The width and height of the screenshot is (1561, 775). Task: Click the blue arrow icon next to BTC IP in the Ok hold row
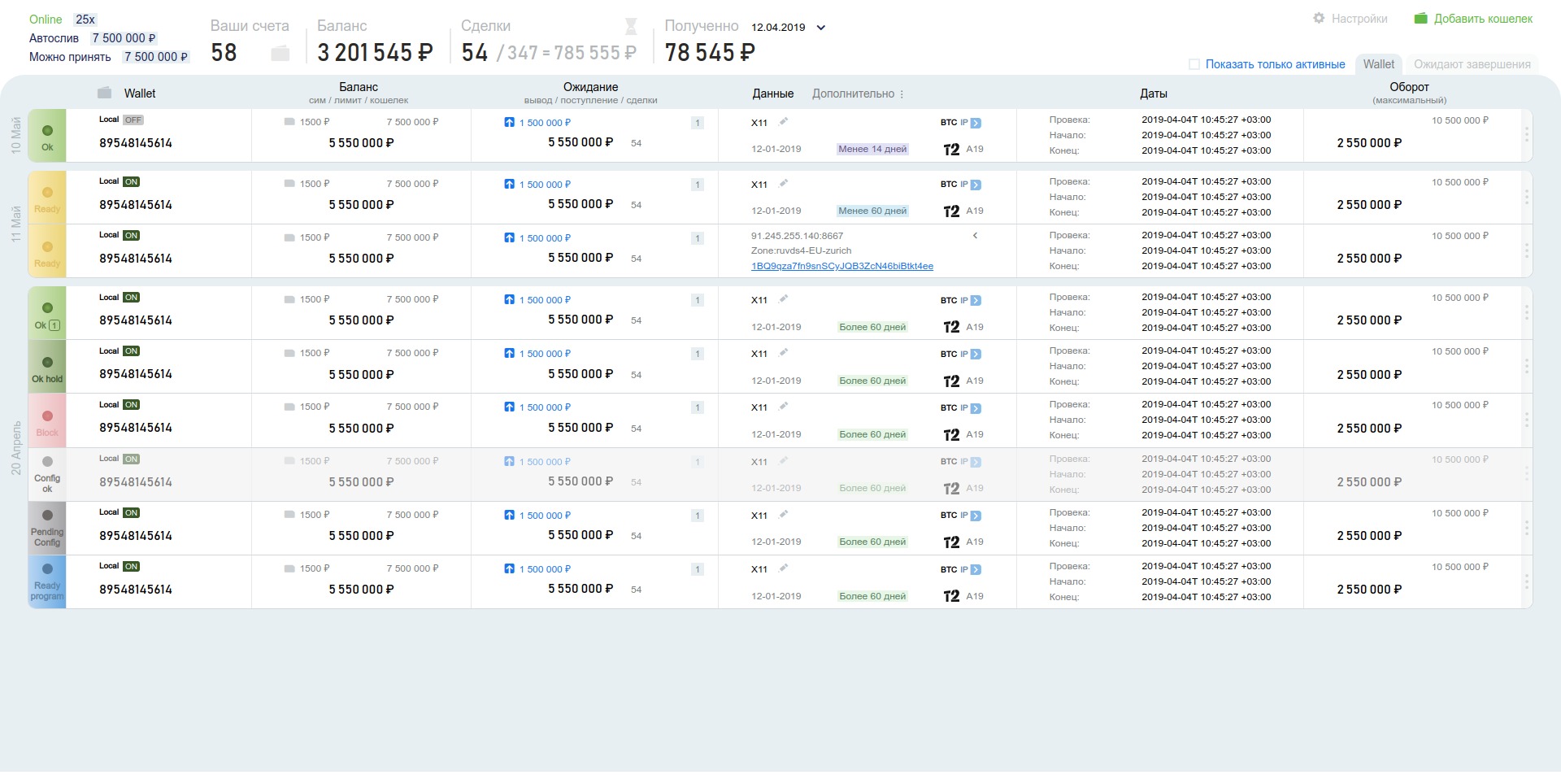point(976,355)
